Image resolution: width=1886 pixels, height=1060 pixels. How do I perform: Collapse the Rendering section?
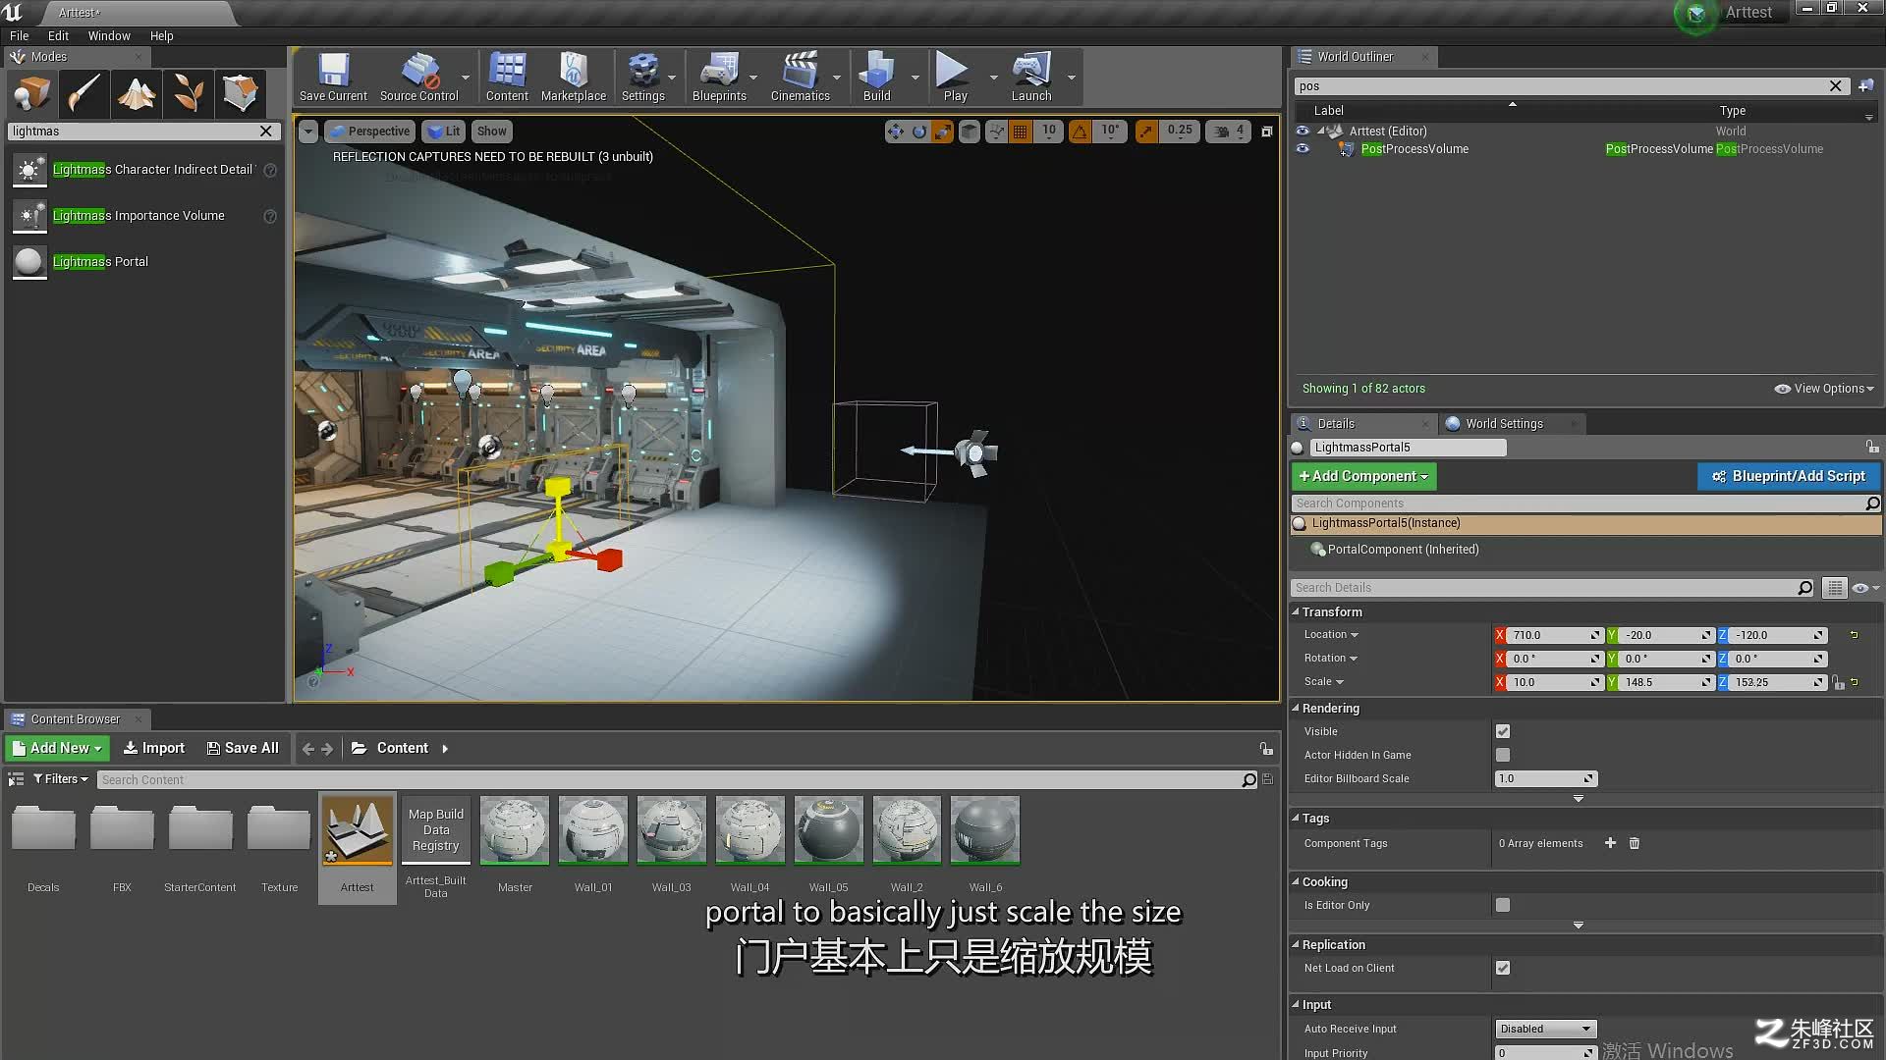(x=1296, y=709)
